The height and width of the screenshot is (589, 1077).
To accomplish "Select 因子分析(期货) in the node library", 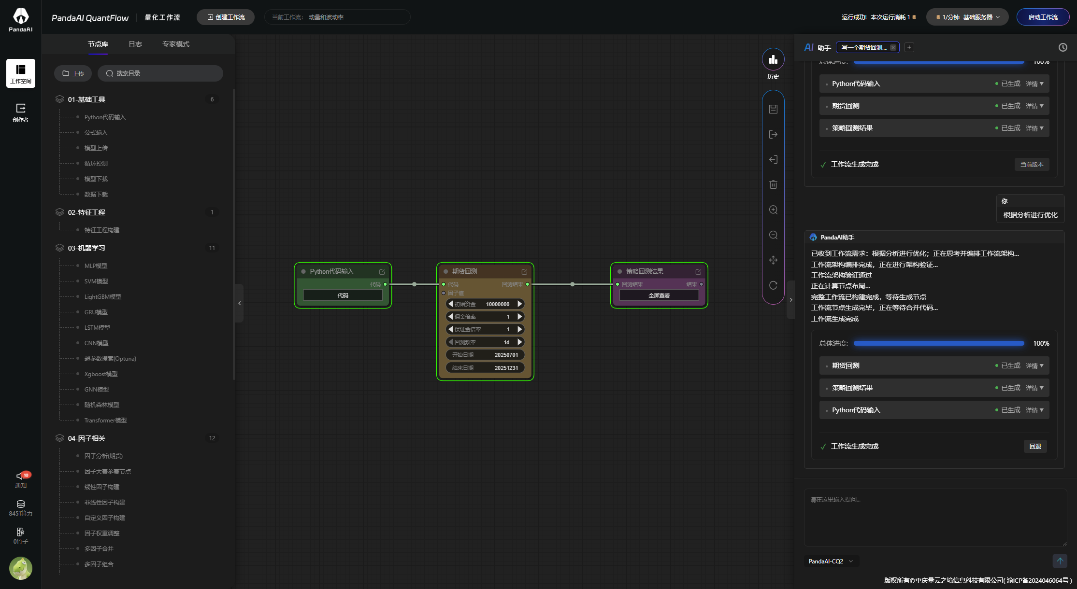I will (103, 456).
